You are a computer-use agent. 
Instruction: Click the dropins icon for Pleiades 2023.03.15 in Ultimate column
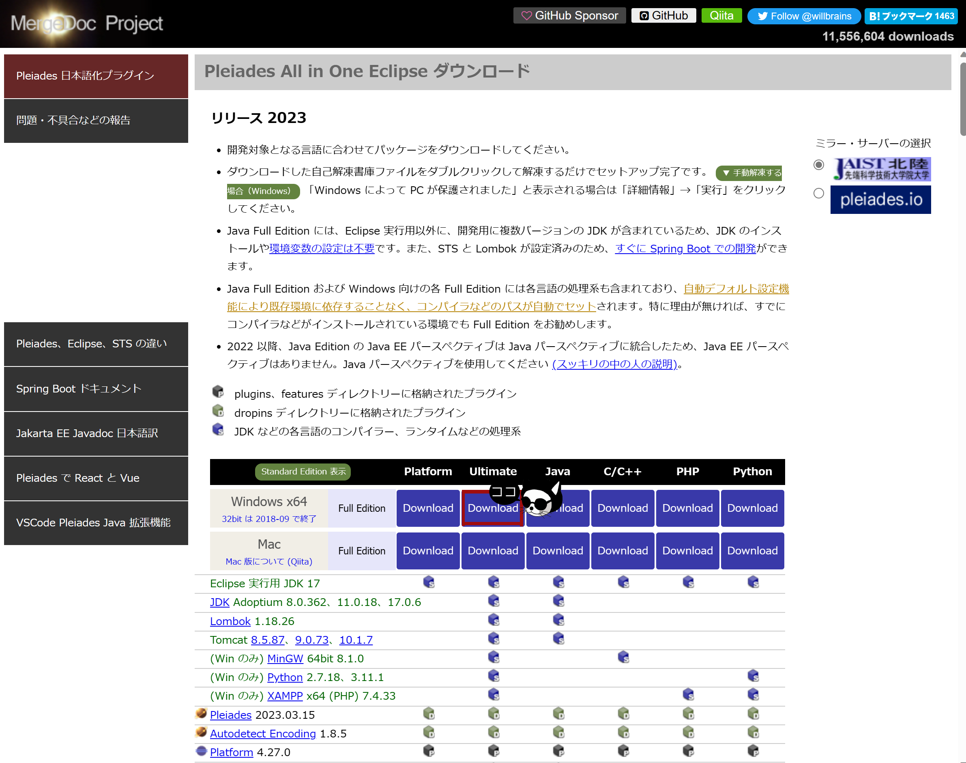pos(493,713)
